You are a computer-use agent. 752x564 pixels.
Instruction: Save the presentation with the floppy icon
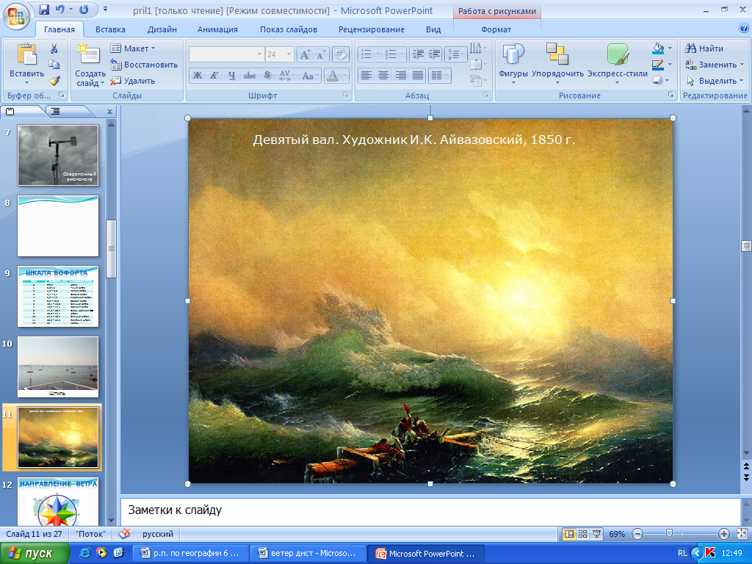[44, 10]
